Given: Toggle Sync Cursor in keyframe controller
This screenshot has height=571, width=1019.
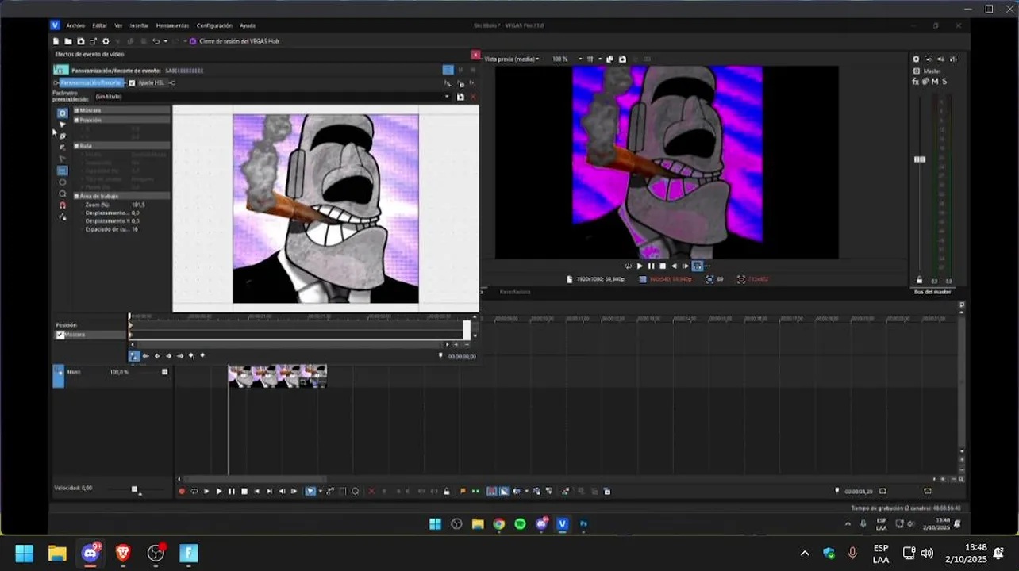Looking at the screenshot, I should click(134, 356).
